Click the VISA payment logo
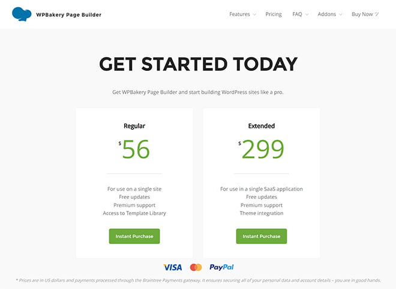The height and width of the screenshot is (289, 396). tap(172, 267)
